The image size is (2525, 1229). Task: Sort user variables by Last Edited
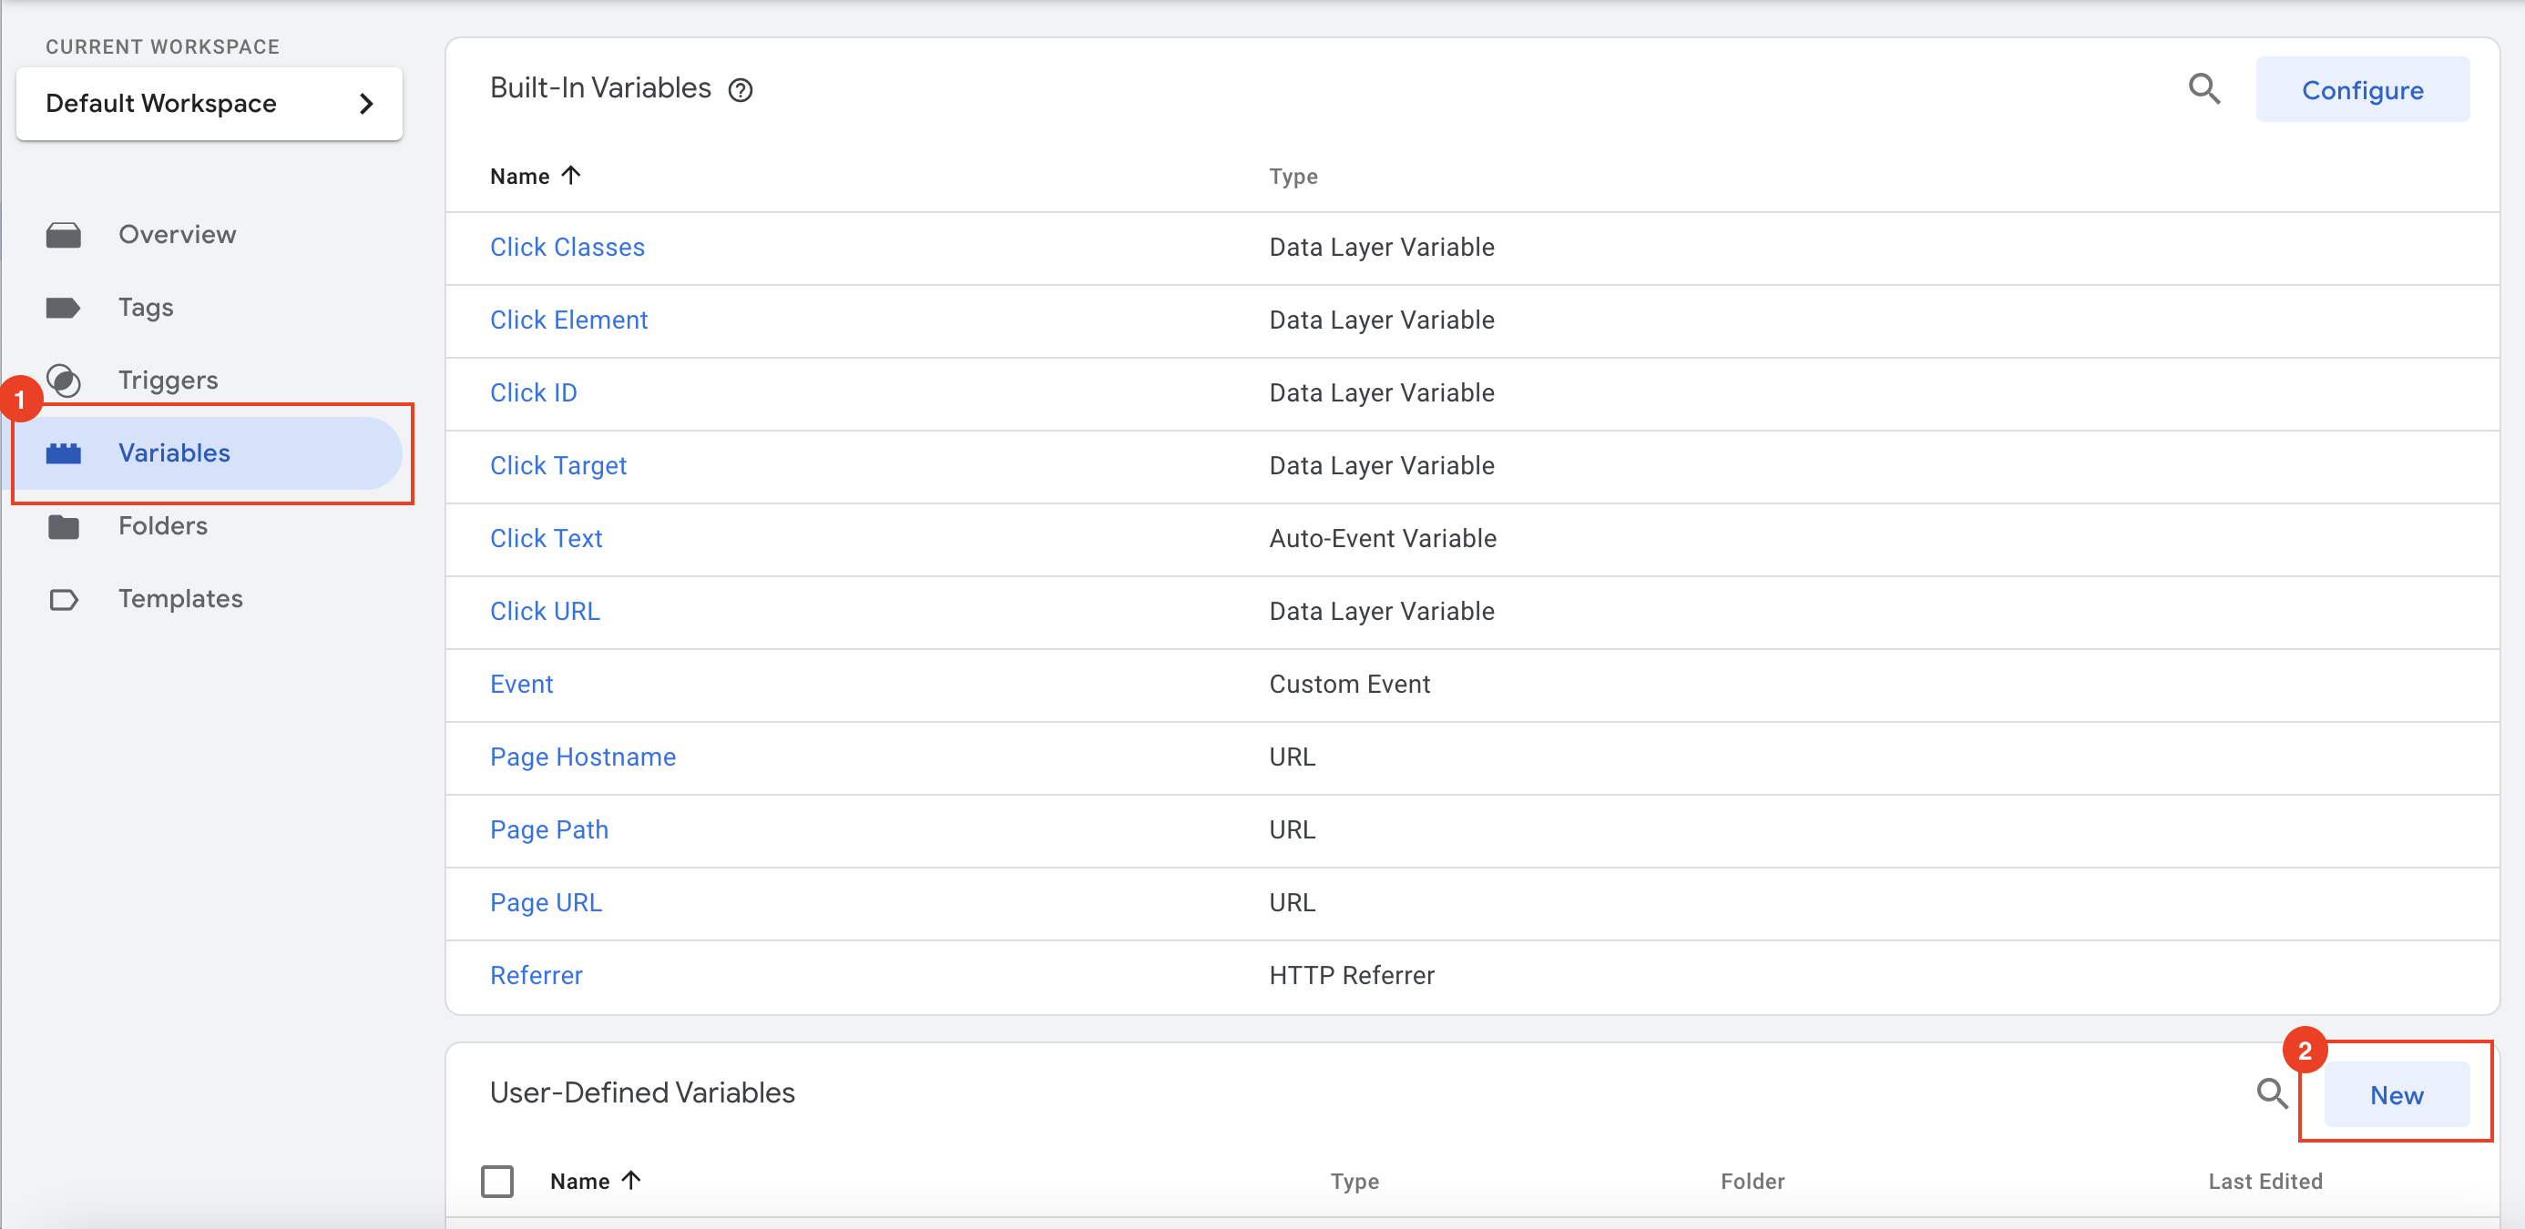coord(2264,1181)
